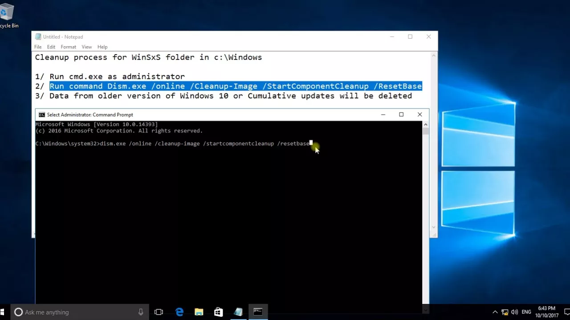Click the line 'Run cmd.exe as administrator'
Image resolution: width=570 pixels, height=320 pixels.
click(117, 76)
